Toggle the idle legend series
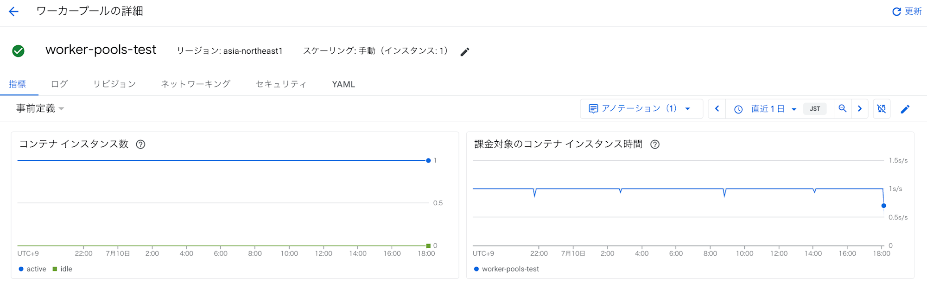 [63, 269]
